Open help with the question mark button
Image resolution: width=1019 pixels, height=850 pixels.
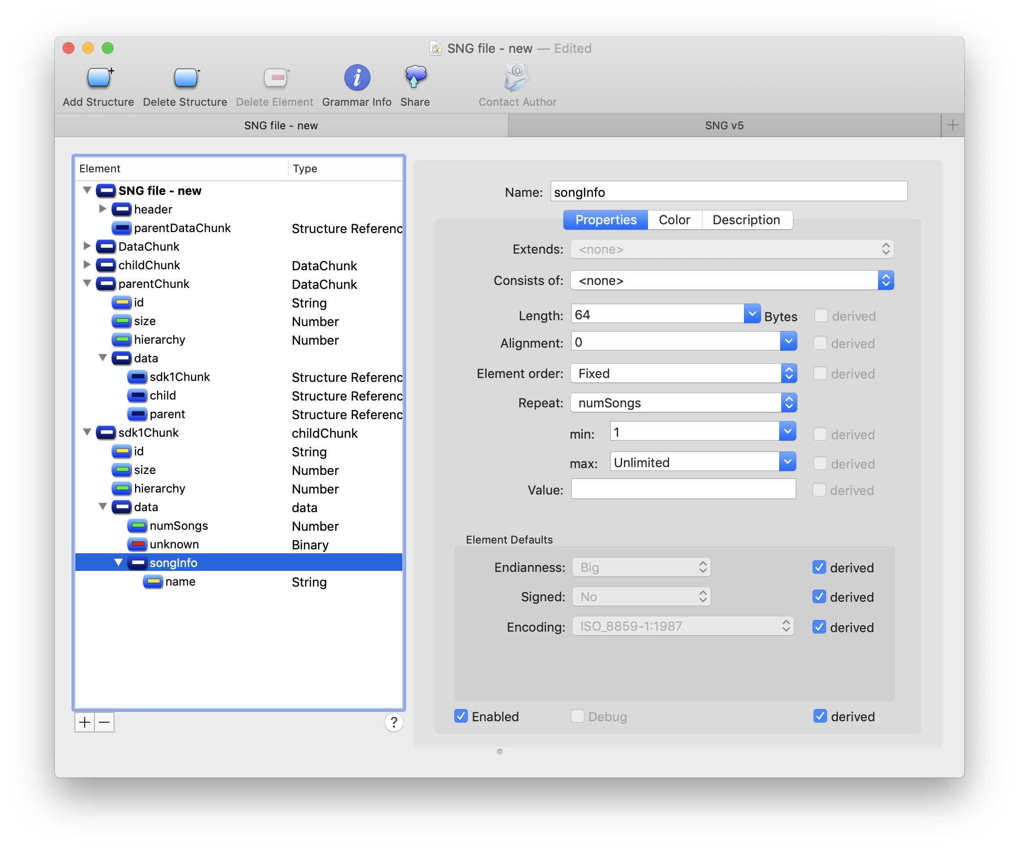(x=394, y=722)
